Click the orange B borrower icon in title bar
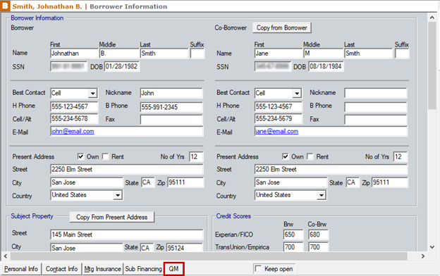440x276 pixels. (5, 6)
